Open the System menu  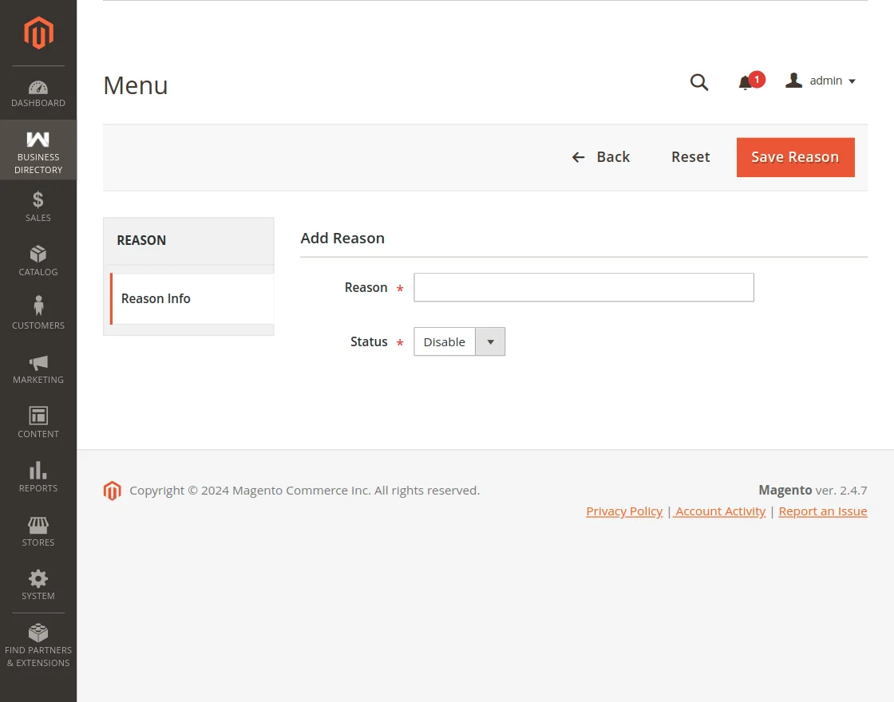pos(38,586)
